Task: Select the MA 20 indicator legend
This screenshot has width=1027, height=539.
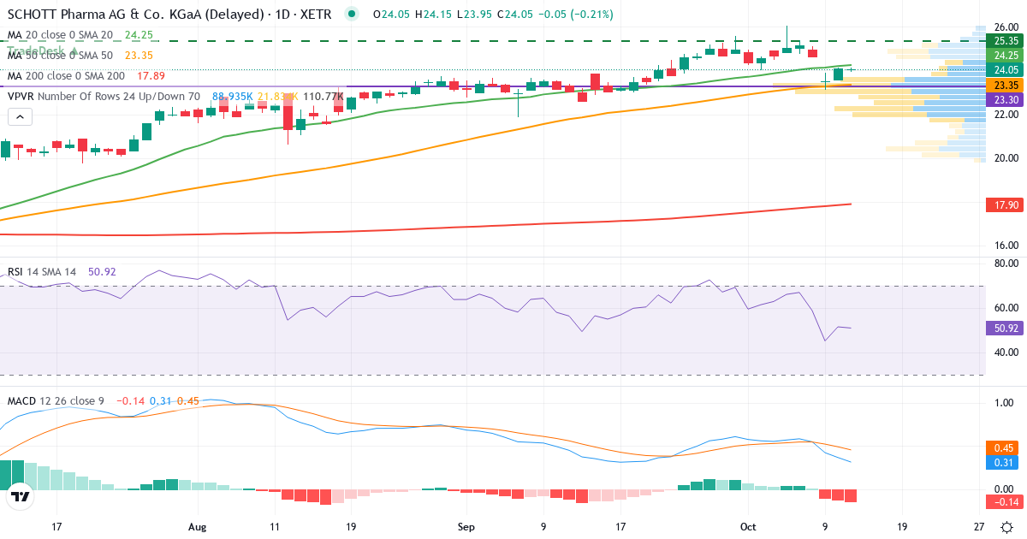Action: (x=60, y=35)
